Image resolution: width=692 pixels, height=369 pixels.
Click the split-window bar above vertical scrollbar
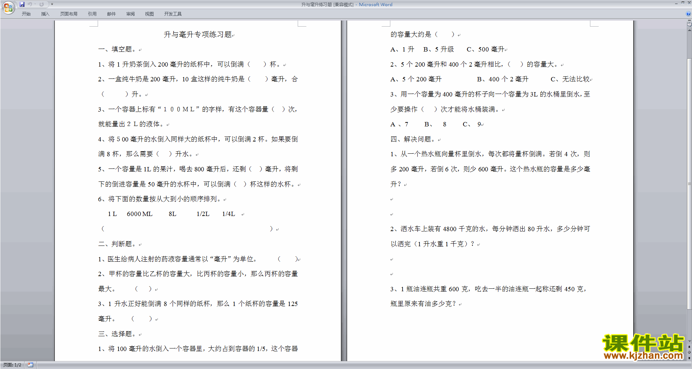click(x=689, y=21)
